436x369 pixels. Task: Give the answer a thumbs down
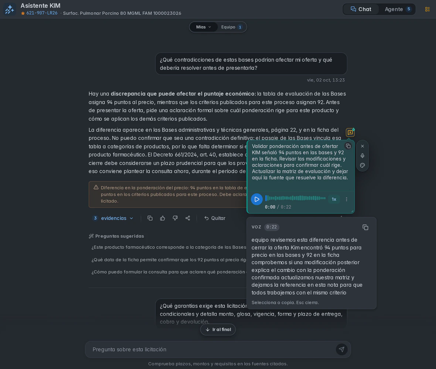(175, 218)
